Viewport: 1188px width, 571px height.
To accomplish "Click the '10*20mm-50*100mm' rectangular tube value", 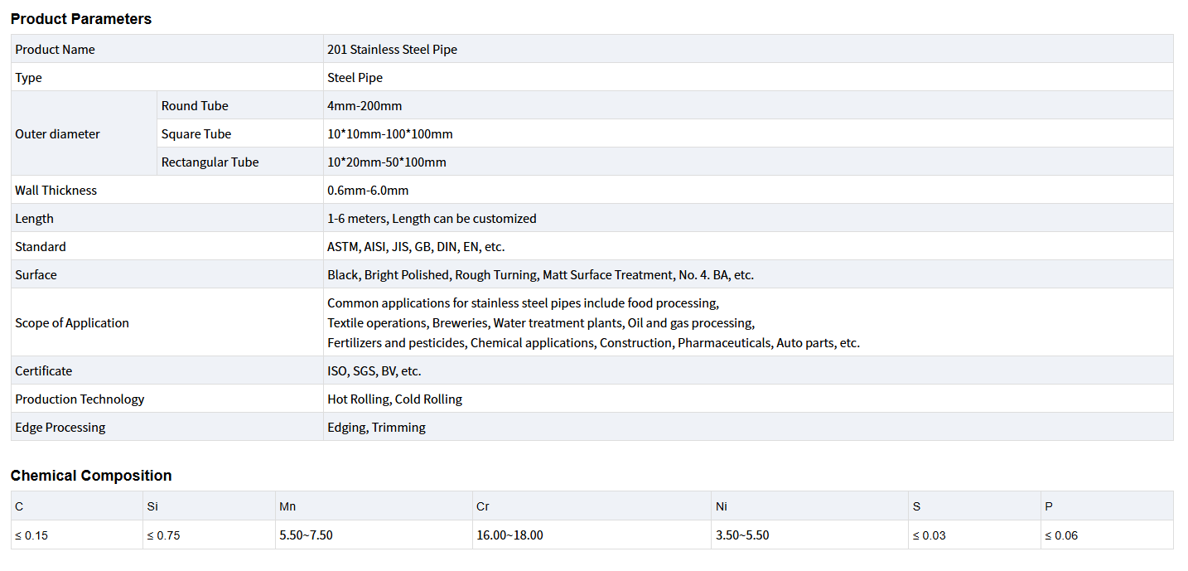I will 387,162.
